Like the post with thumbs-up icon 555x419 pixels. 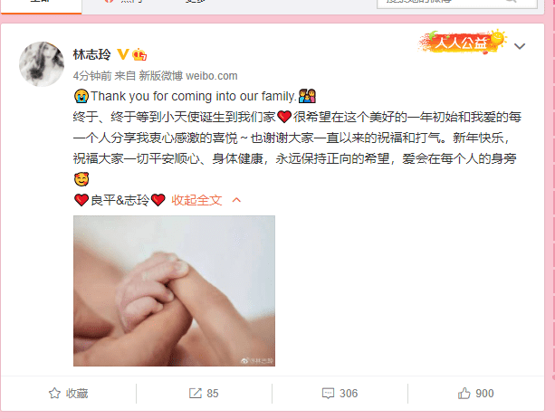pyautogui.click(x=464, y=393)
